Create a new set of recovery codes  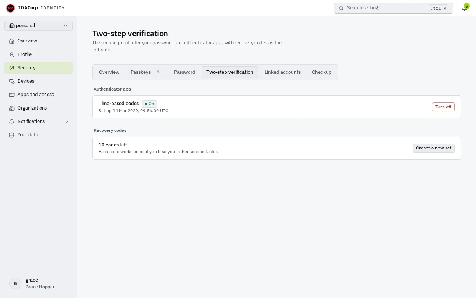coord(434,148)
